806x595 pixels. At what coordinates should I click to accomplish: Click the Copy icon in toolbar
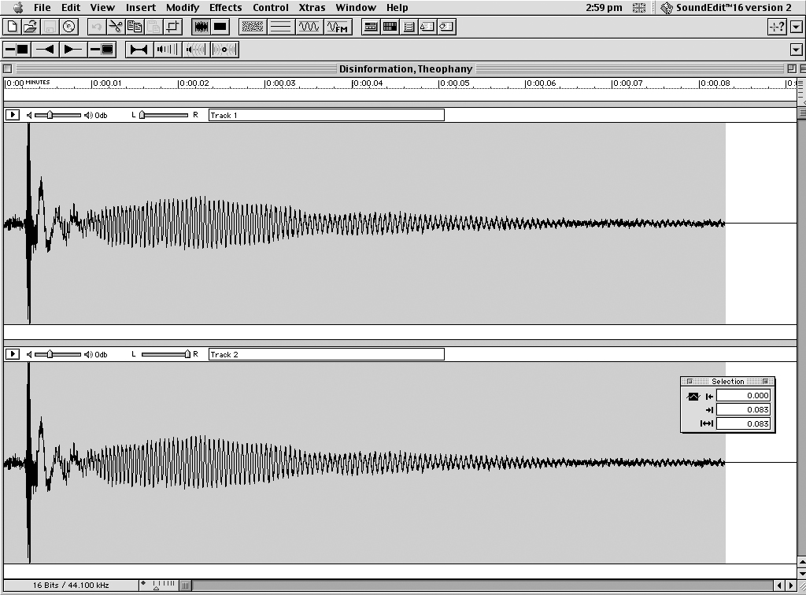[135, 27]
